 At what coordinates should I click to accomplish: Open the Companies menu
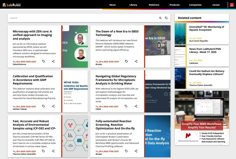tap(195, 5)
